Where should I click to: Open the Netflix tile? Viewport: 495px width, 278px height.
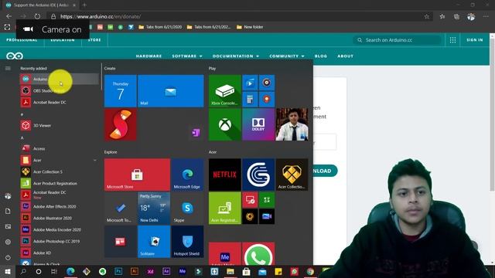pyautogui.click(x=225, y=175)
